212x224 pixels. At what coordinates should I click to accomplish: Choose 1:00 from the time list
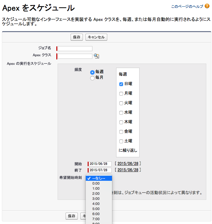(99, 188)
